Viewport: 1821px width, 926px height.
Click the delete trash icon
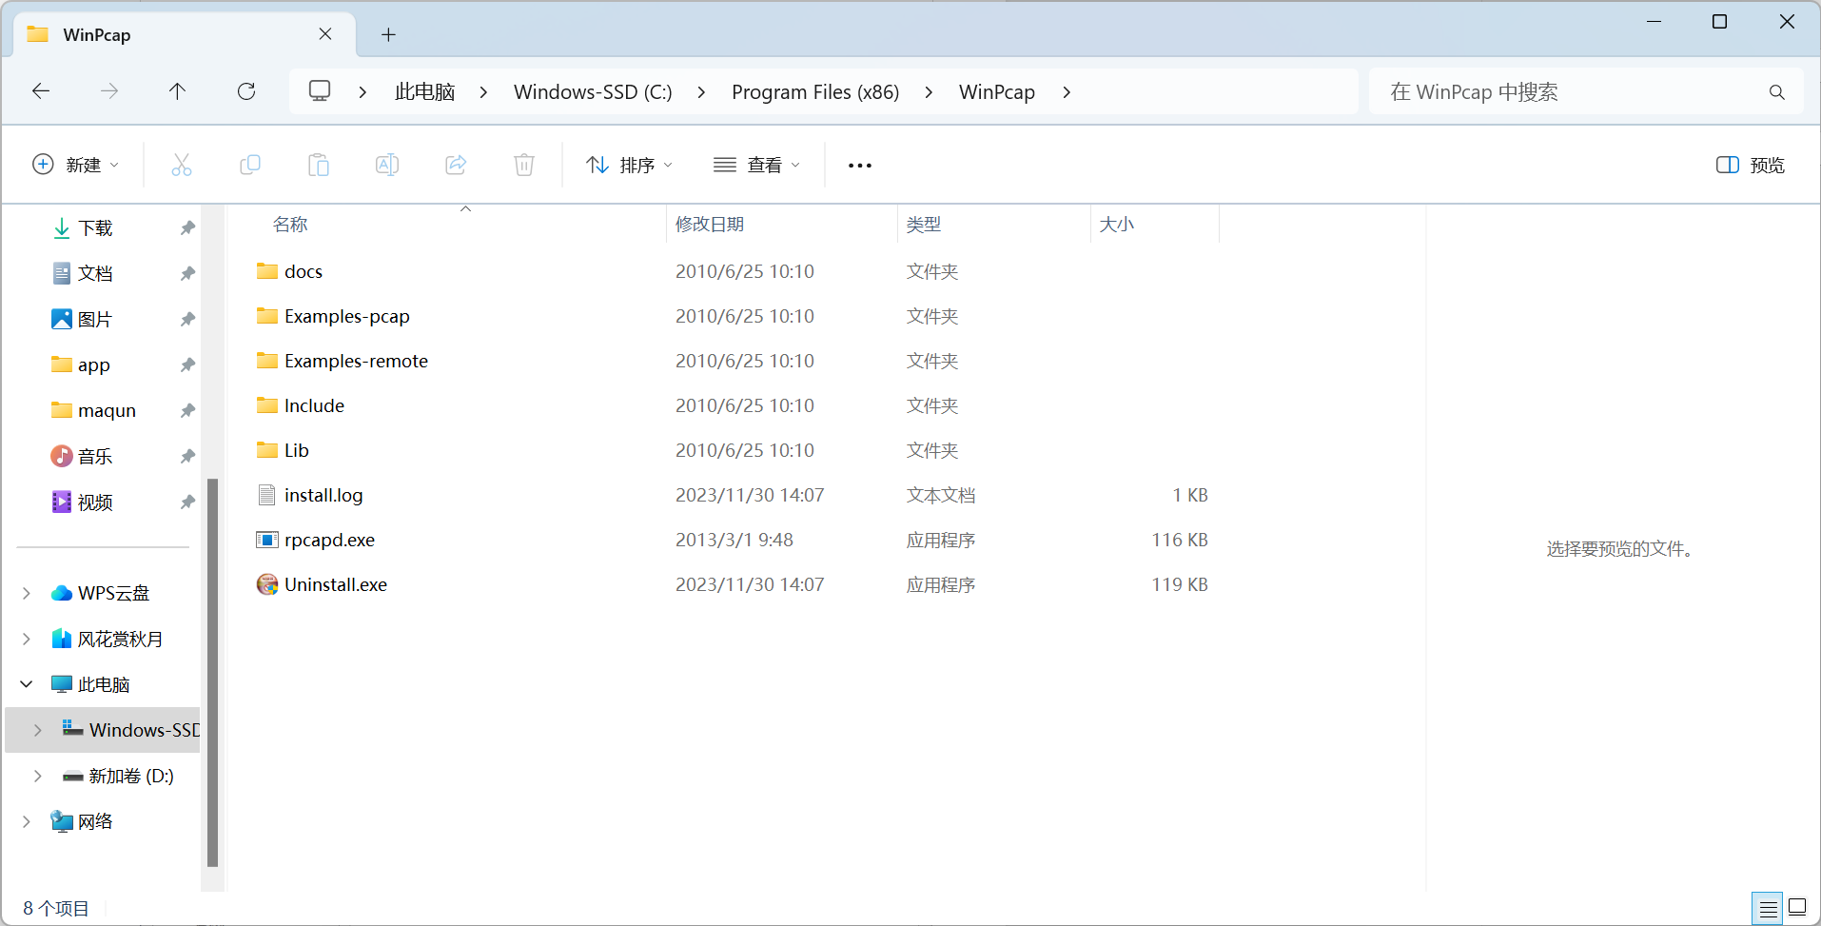point(524,165)
